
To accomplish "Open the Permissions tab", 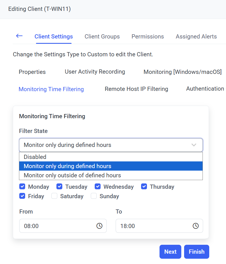I will (x=148, y=37).
